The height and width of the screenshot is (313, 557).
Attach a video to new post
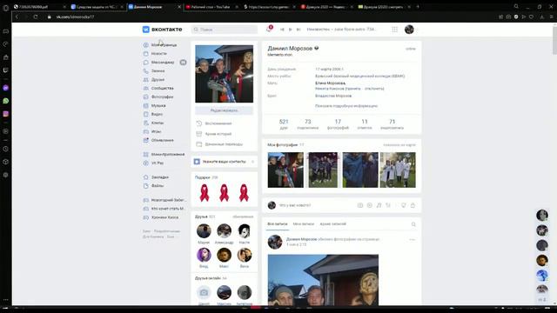tap(369, 205)
